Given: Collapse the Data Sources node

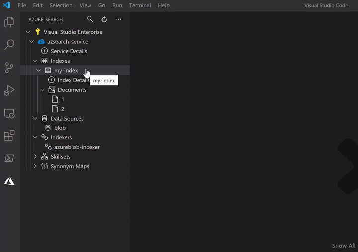Looking at the screenshot, I should click(x=35, y=119).
